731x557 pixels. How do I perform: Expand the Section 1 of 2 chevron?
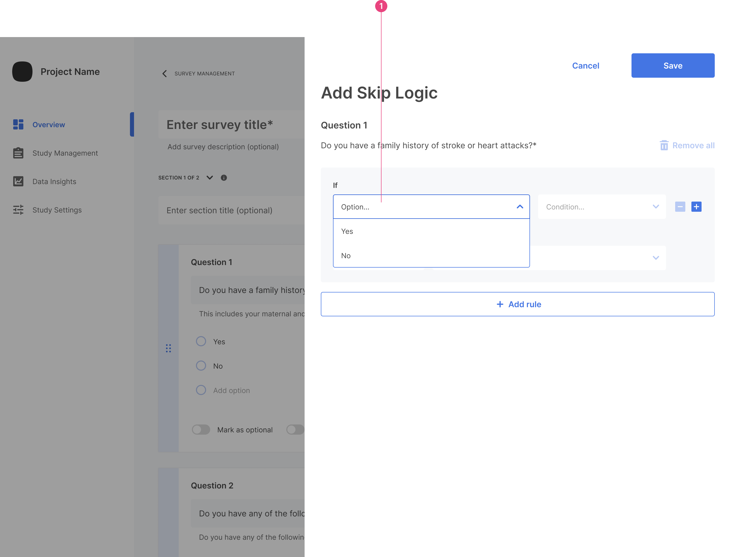click(x=209, y=178)
